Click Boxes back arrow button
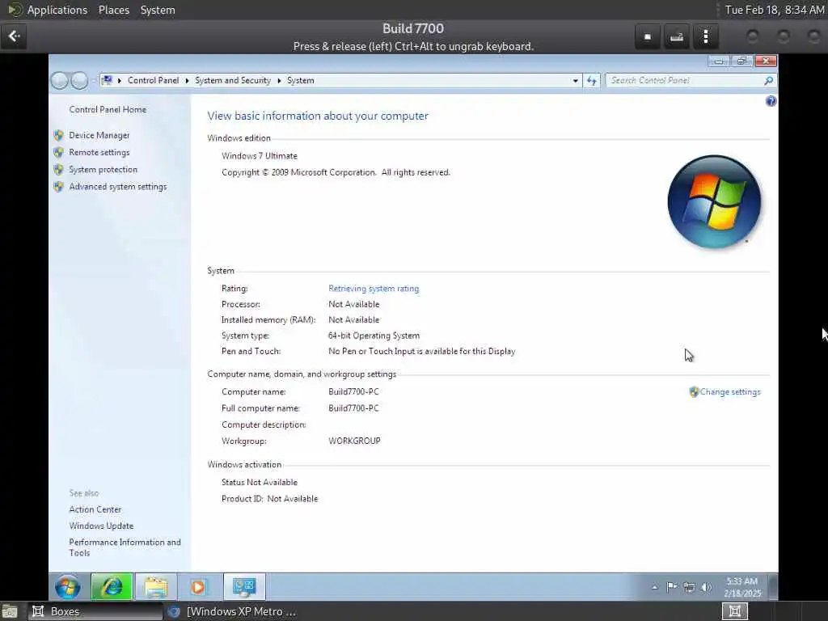 (14, 36)
